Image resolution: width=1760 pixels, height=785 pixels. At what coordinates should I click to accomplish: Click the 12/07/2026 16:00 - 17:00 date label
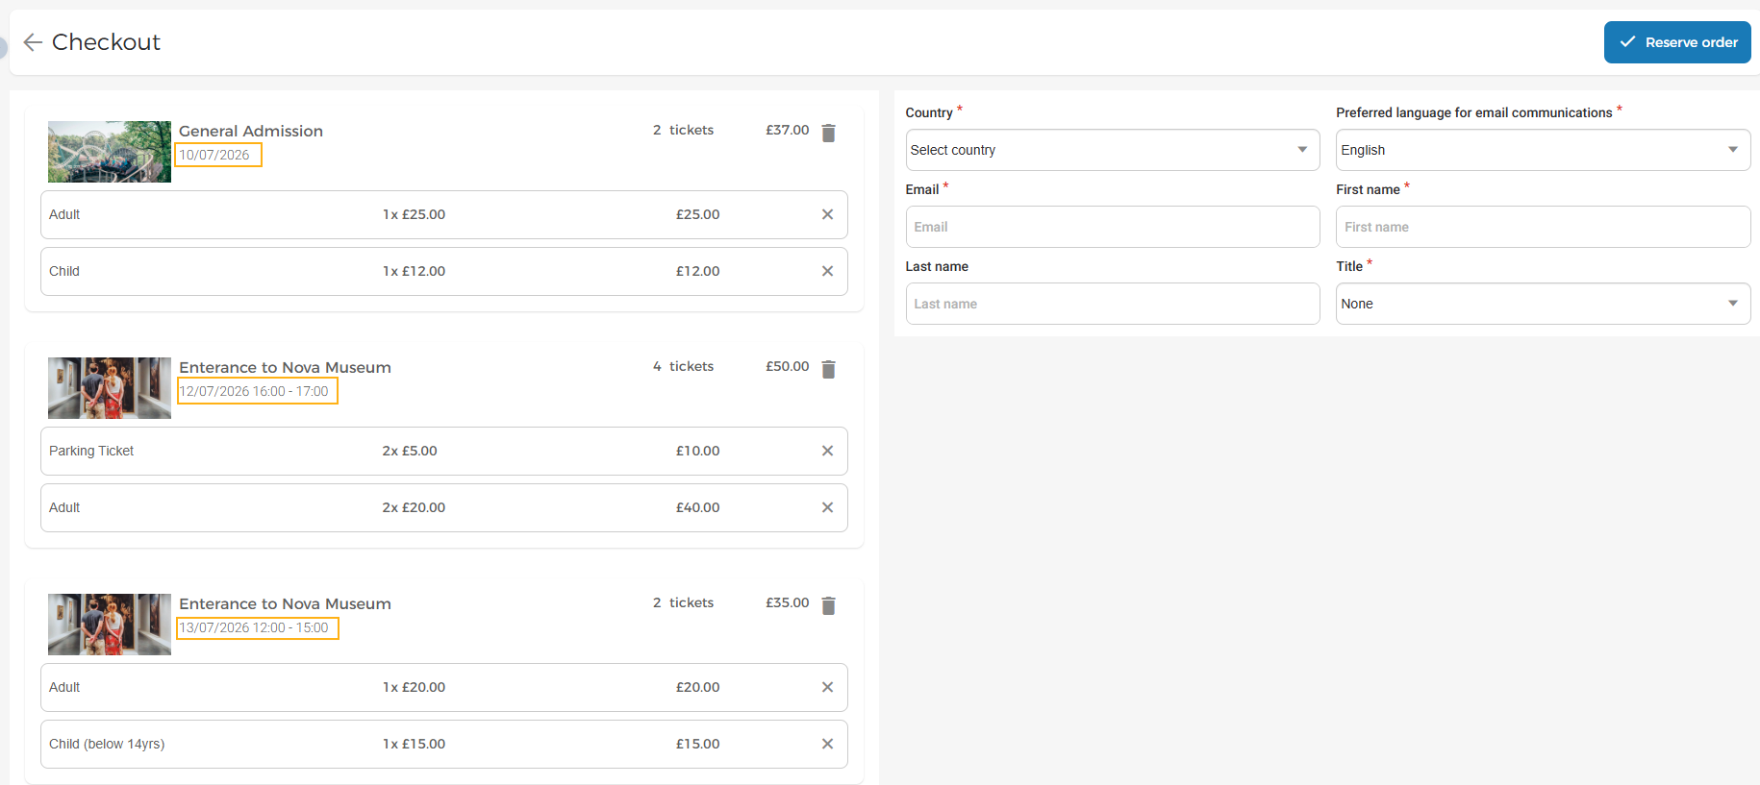point(257,391)
